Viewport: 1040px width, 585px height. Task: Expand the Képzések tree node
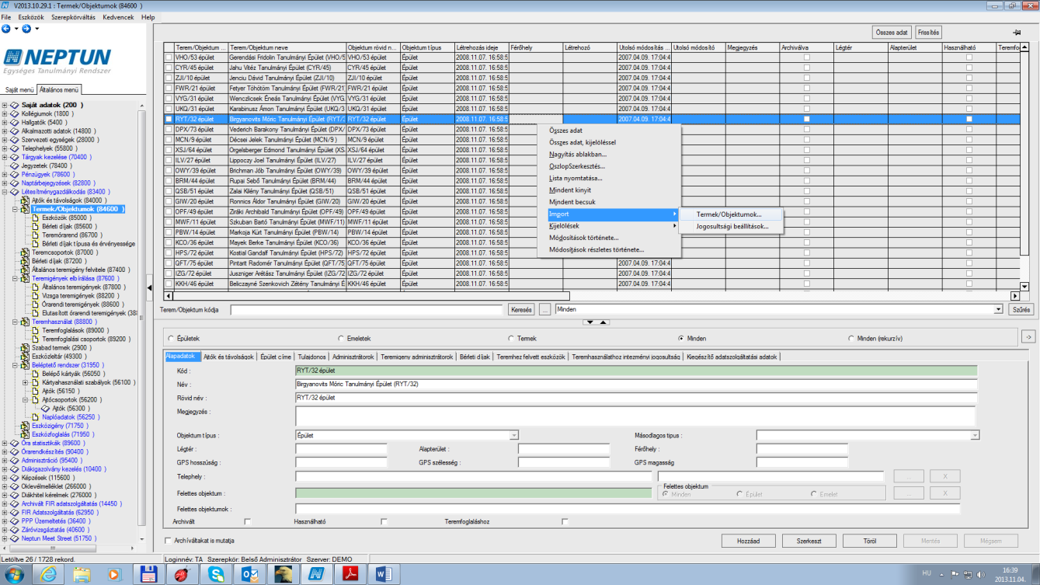(x=5, y=477)
